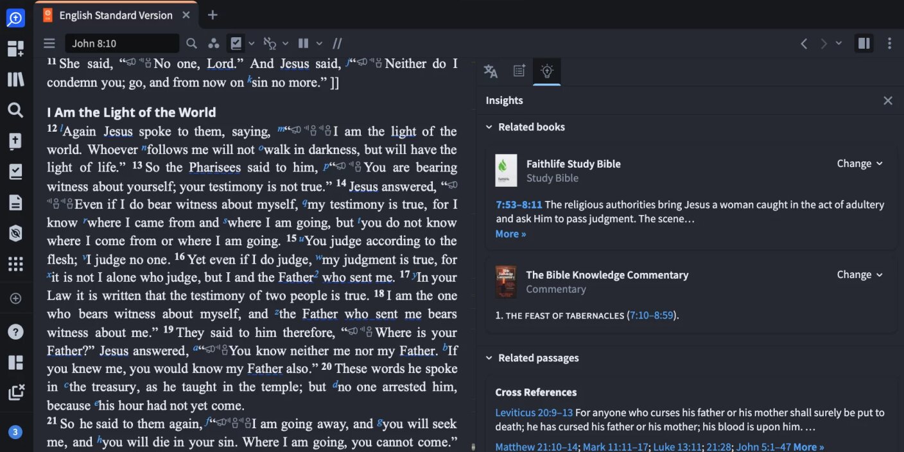Click the John 8:10 reference box
The width and height of the screenshot is (904, 452).
point(122,44)
